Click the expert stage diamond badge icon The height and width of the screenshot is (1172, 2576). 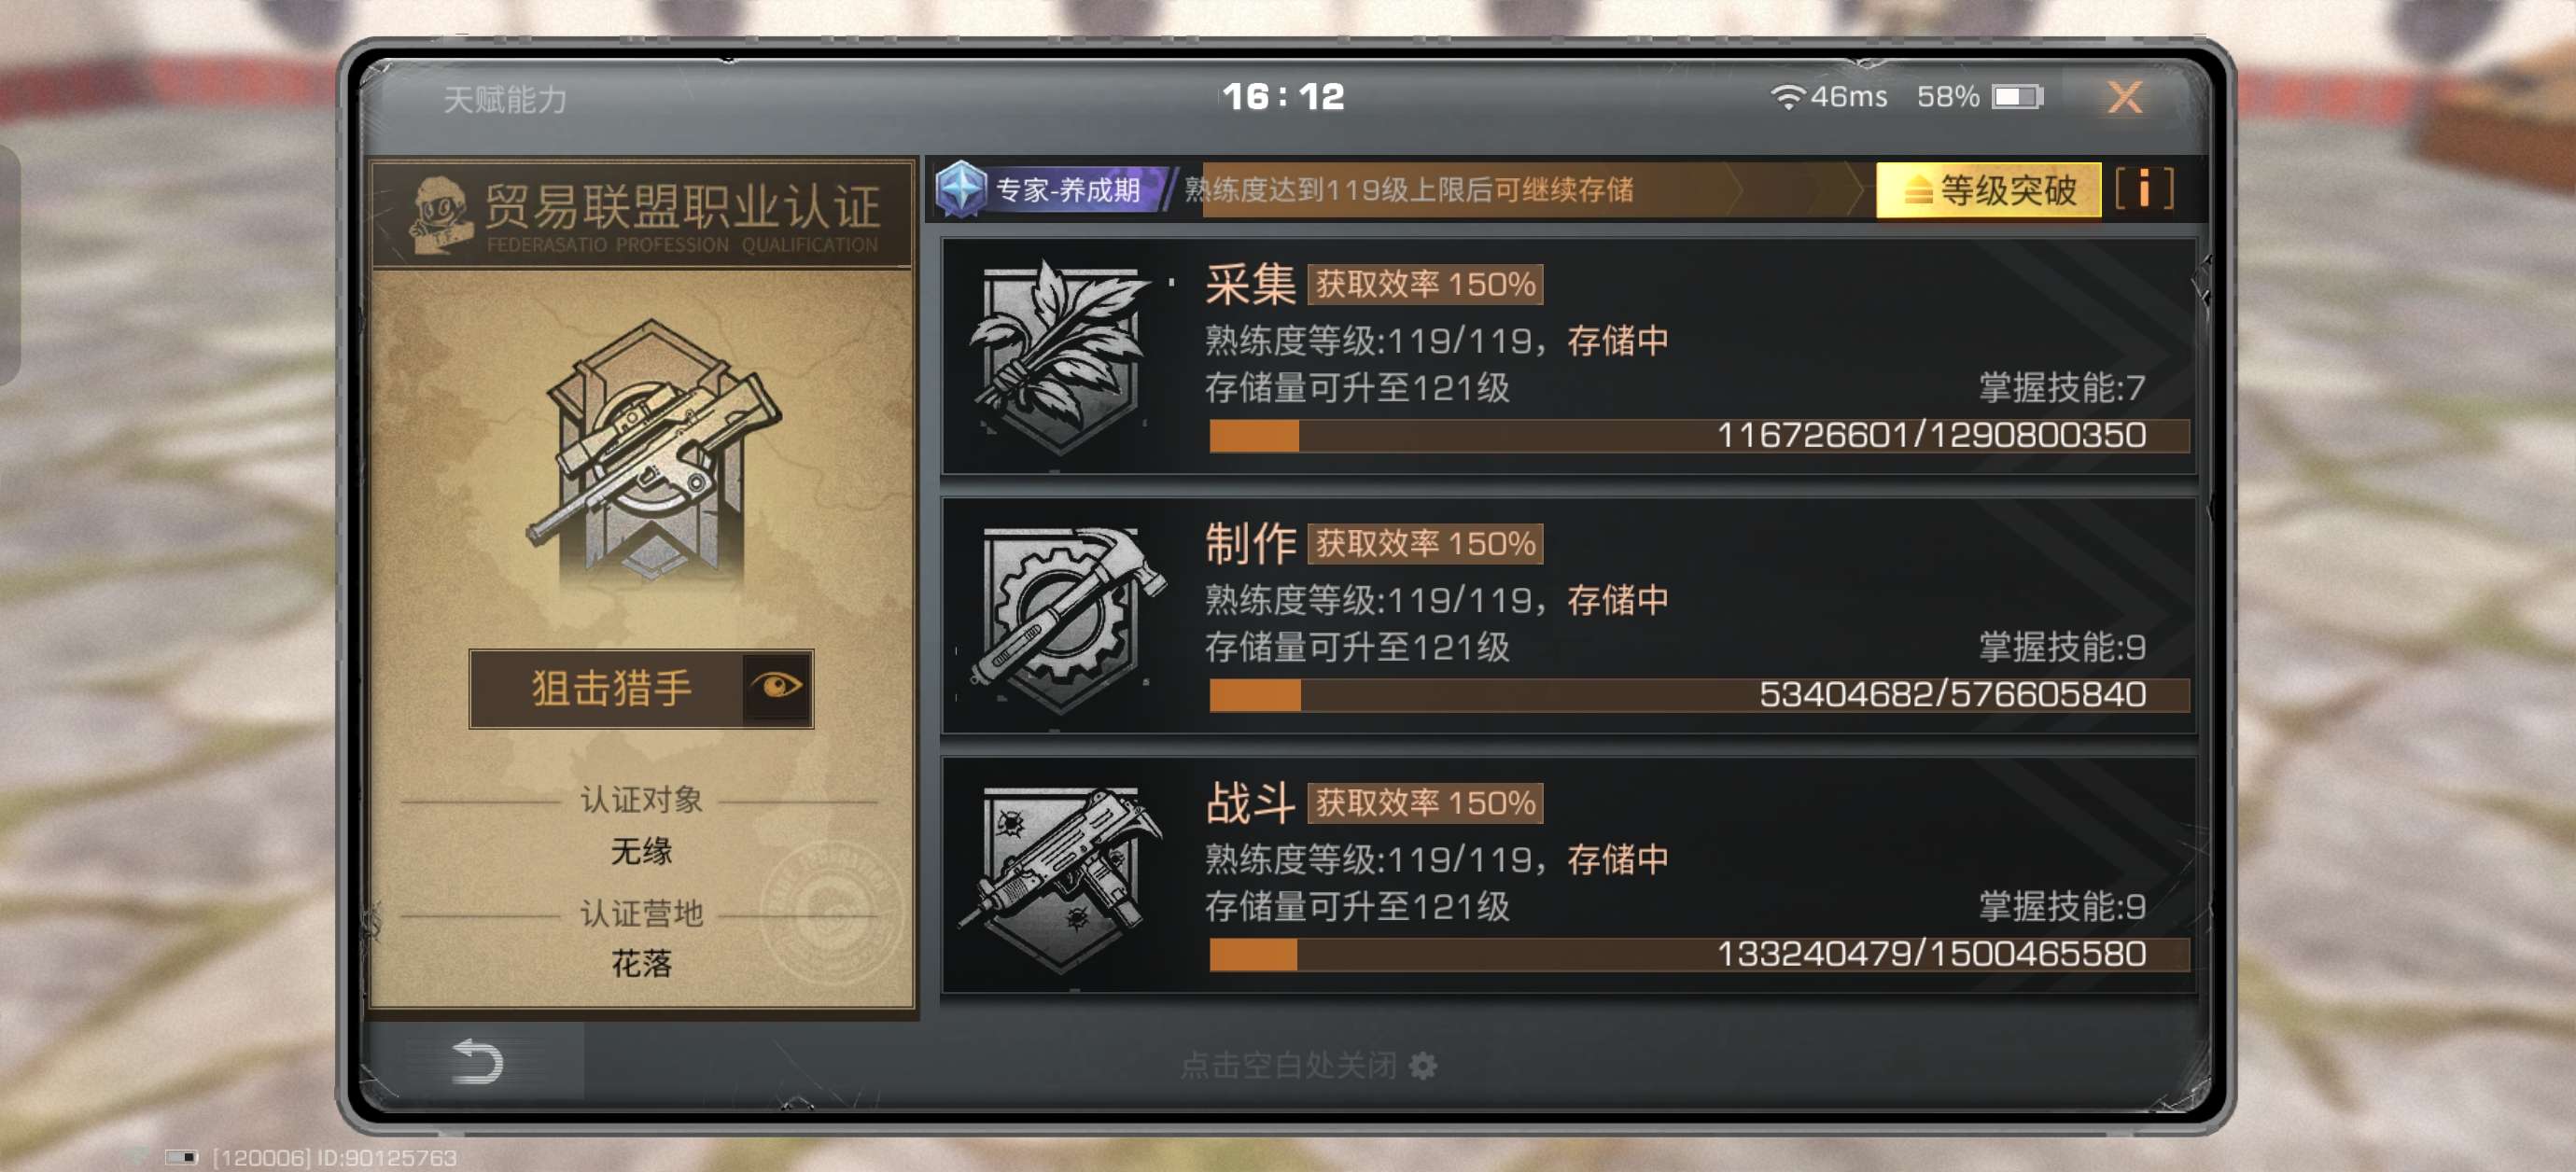(x=962, y=188)
